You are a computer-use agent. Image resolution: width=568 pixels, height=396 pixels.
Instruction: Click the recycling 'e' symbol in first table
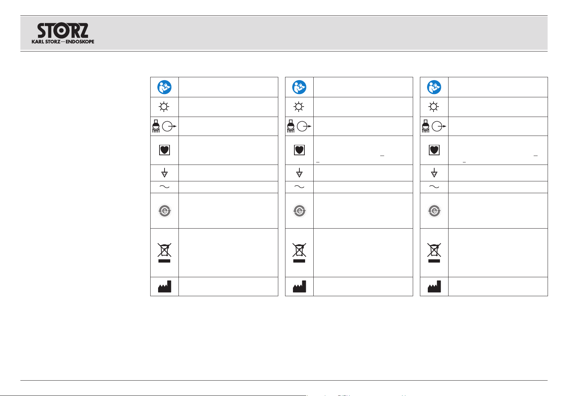click(x=165, y=211)
